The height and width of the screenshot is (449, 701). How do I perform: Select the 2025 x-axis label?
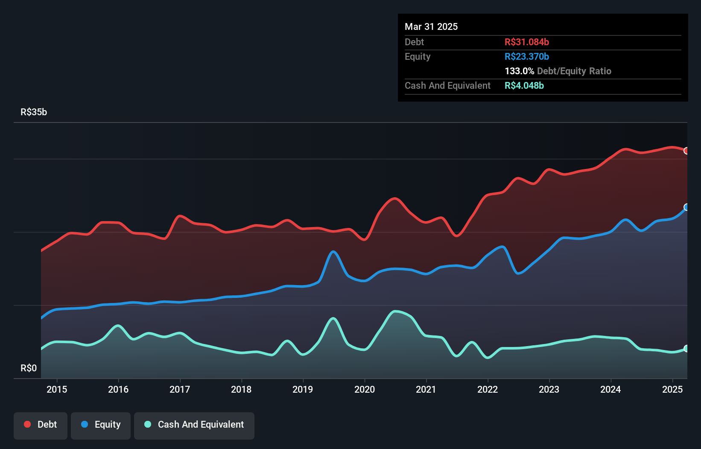point(672,389)
